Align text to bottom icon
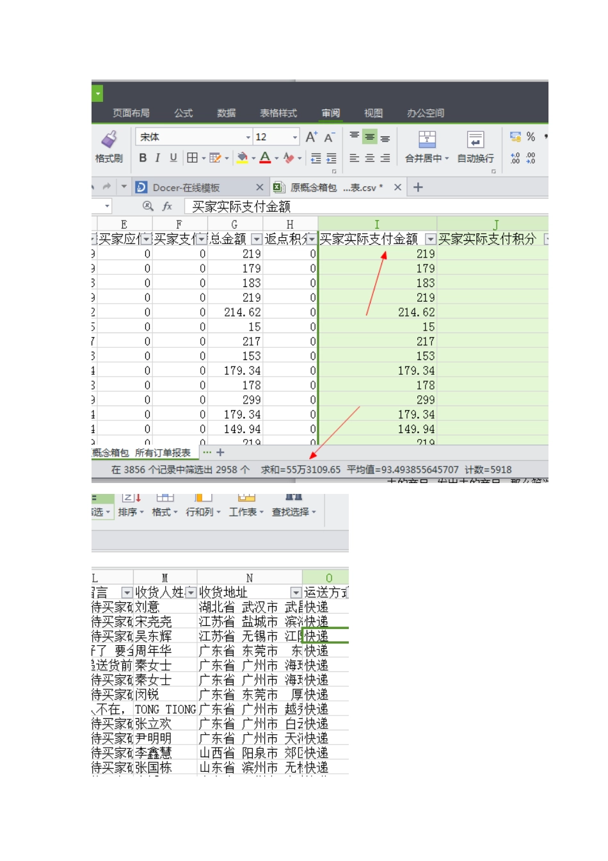 385,137
